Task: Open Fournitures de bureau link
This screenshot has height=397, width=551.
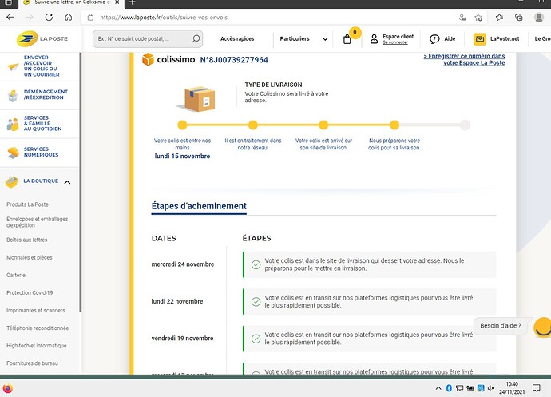Action: pos(32,363)
